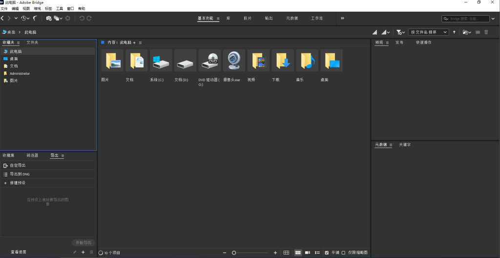Click the boomerang Return to Adobe app icon
This screenshot has height=258, width=500.
pos(35,18)
